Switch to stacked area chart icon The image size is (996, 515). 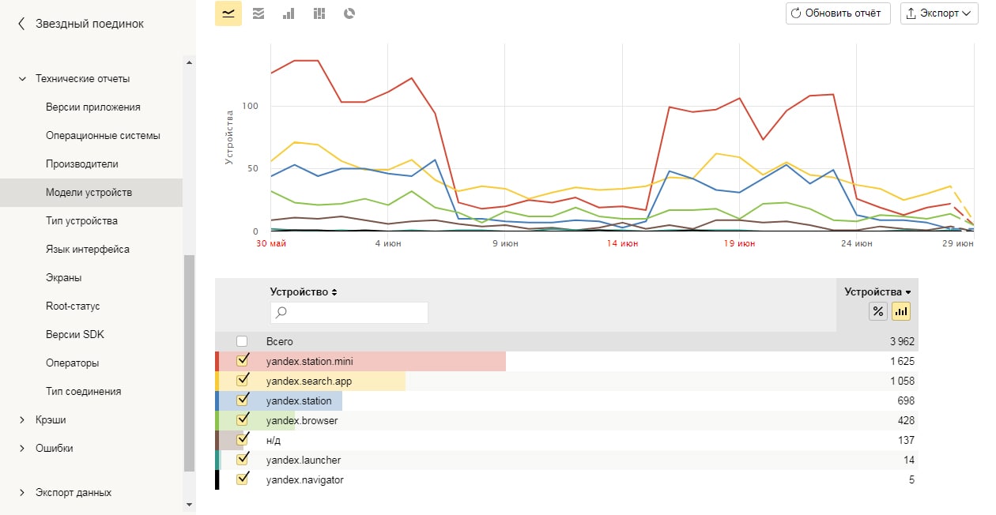(258, 13)
